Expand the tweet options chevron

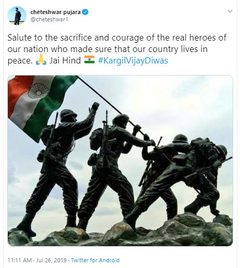click(230, 11)
